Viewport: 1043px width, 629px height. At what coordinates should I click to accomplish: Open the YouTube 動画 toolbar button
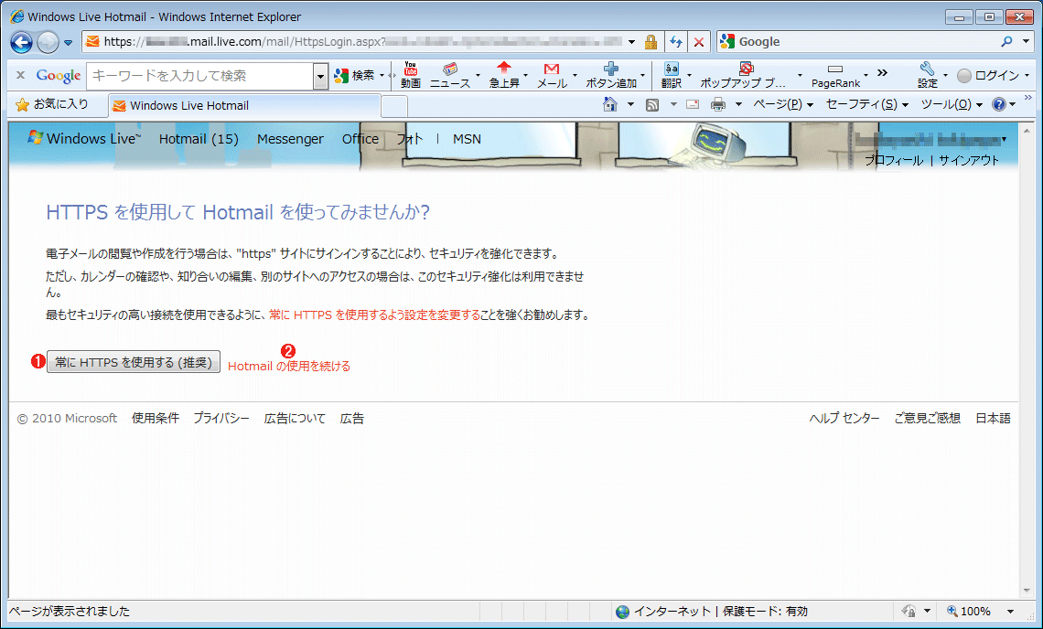point(411,75)
